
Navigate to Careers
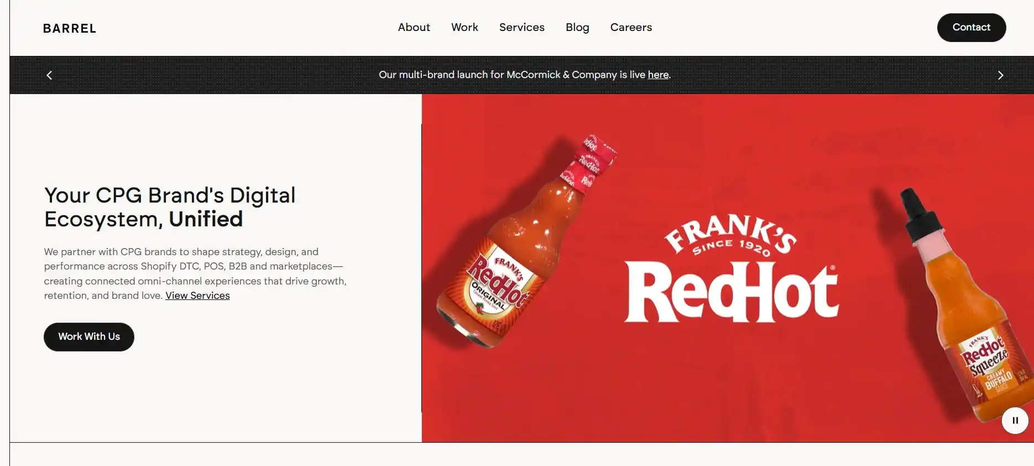click(x=631, y=27)
